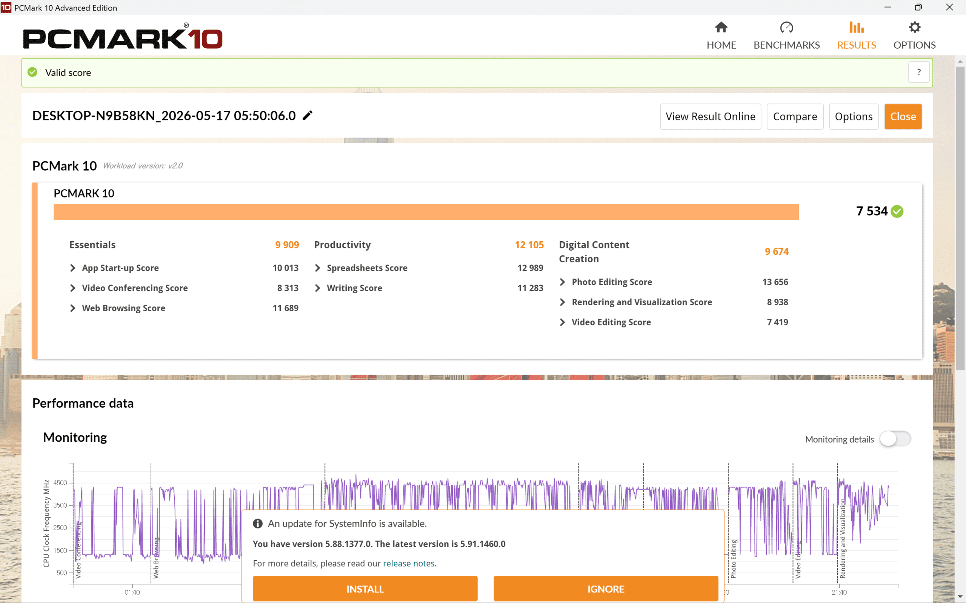The height and width of the screenshot is (603, 966).
Task: Click the App Start-up value 10 013
Action: [x=285, y=268]
